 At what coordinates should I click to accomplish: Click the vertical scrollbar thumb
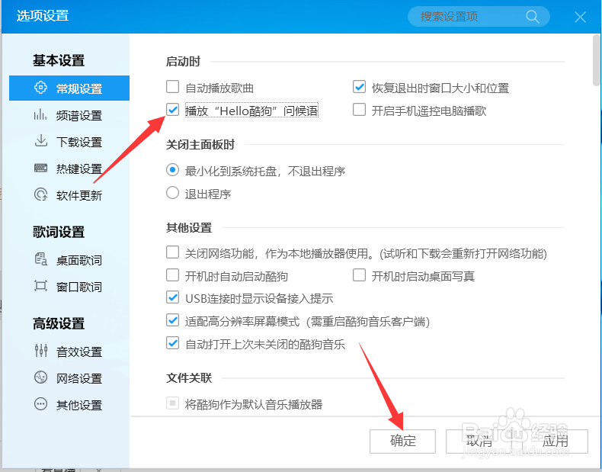tap(596, 60)
